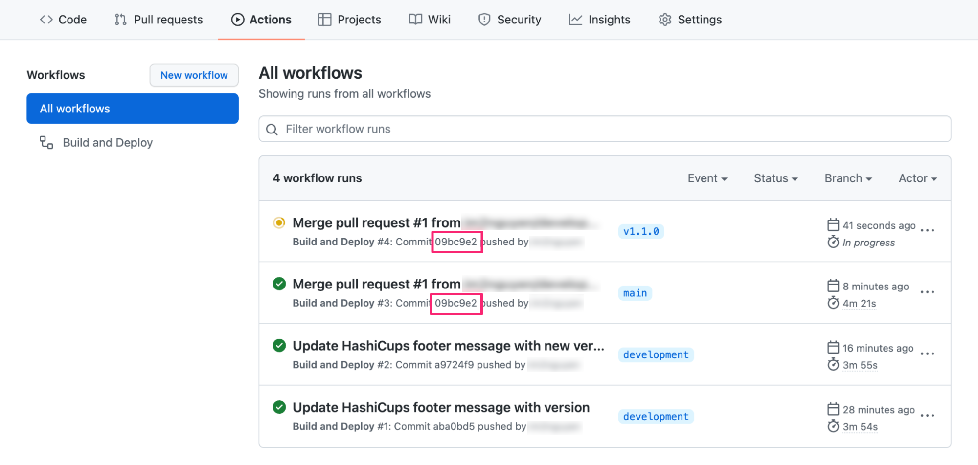Image resolution: width=978 pixels, height=465 pixels.
Task: Open the development branch link on run #2
Action: (x=656, y=354)
